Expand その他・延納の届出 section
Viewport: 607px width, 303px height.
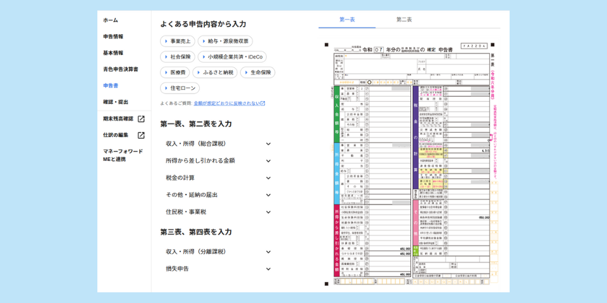(218, 195)
